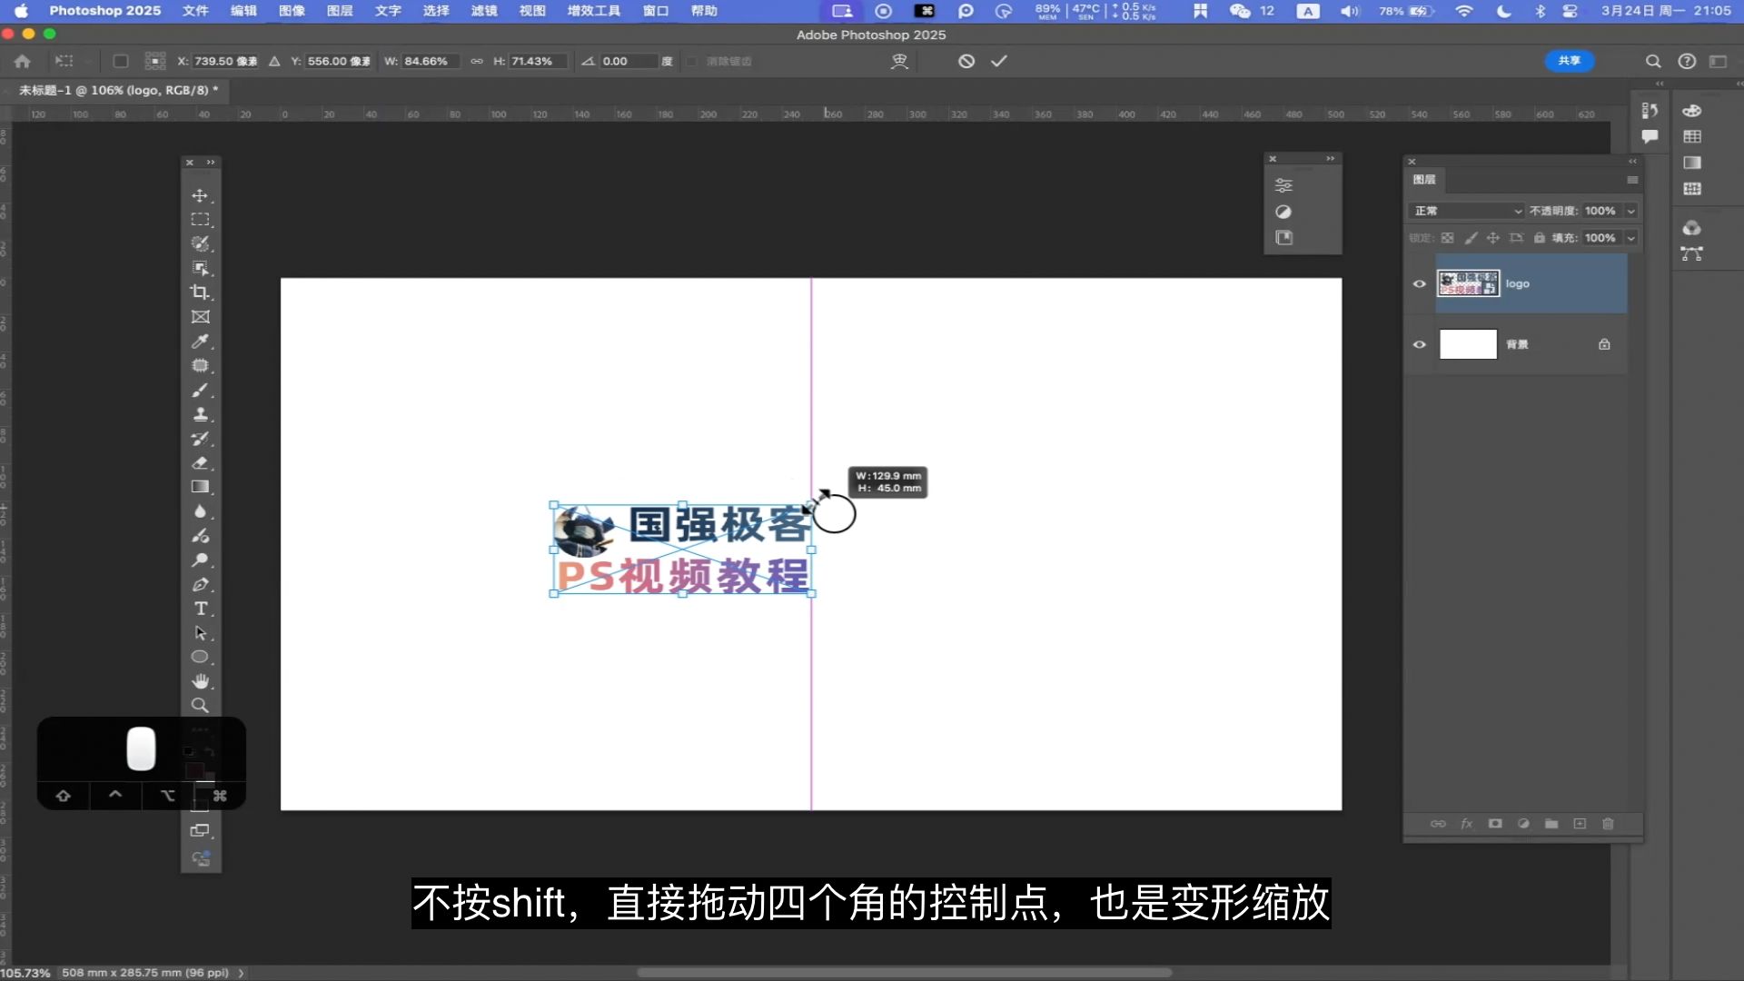Switch to warp mode icon
Image resolution: width=1744 pixels, height=981 pixels.
[899, 61]
